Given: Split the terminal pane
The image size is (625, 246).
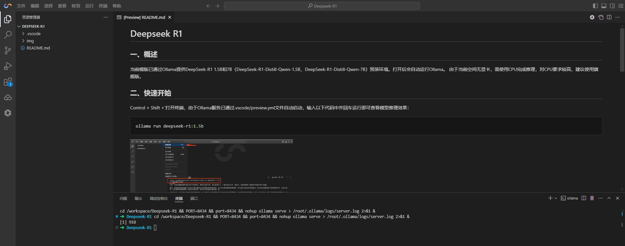Looking at the screenshot, I should 584,198.
